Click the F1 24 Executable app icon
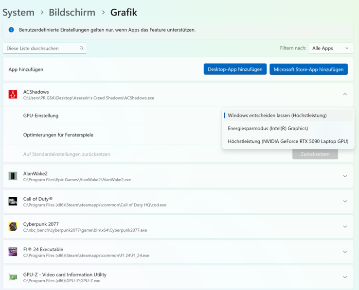Viewport: 359px width, 290px height. pos(13,252)
